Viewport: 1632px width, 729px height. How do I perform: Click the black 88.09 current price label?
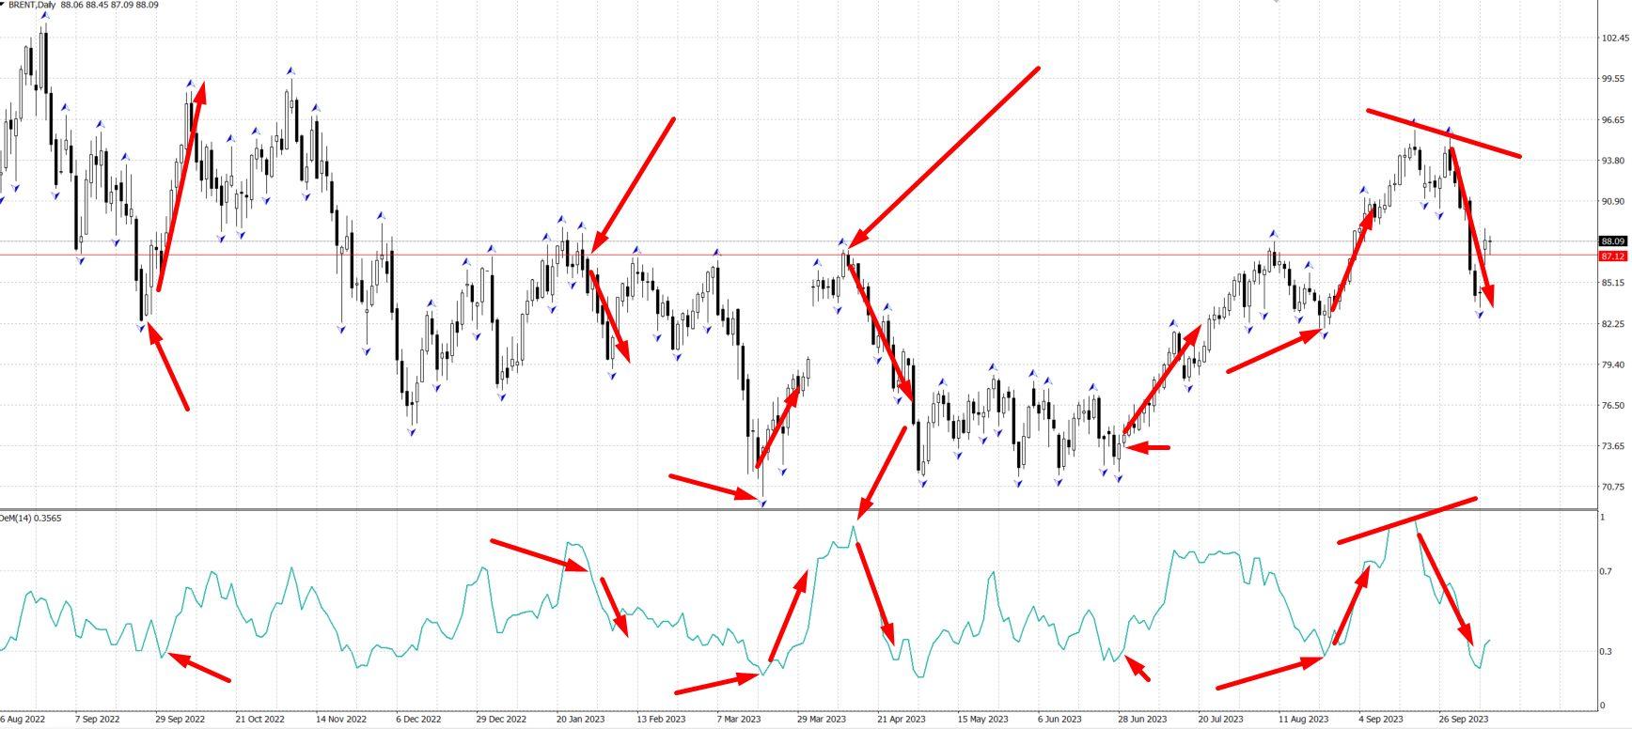coord(1613,241)
